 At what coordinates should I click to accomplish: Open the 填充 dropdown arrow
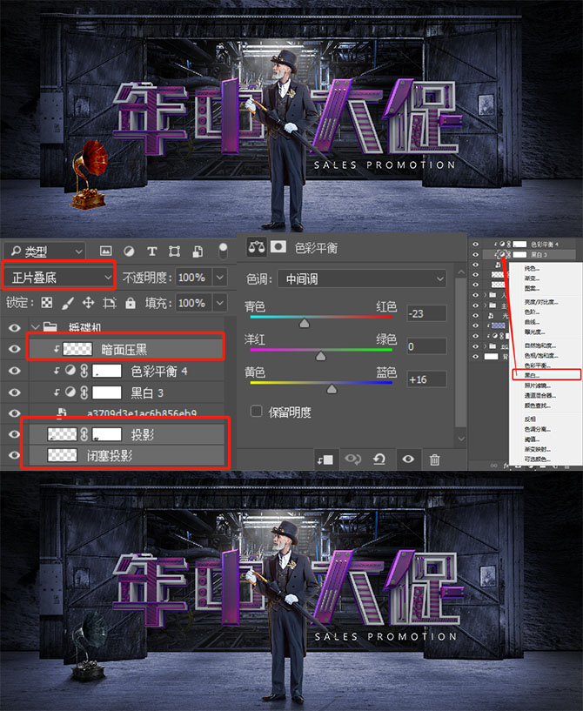[220, 303]
